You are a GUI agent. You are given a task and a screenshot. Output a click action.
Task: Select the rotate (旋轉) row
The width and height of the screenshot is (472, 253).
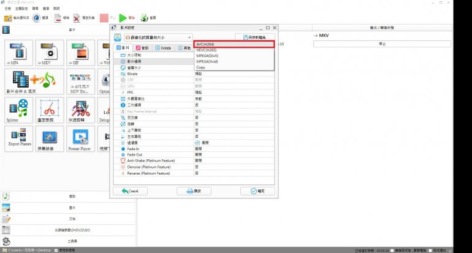(x=194, y=124)
